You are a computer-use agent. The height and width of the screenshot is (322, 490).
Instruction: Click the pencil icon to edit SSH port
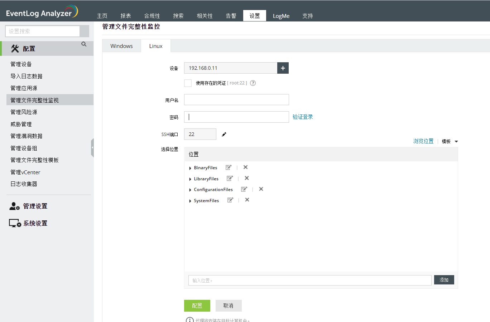tap(224, 135)
